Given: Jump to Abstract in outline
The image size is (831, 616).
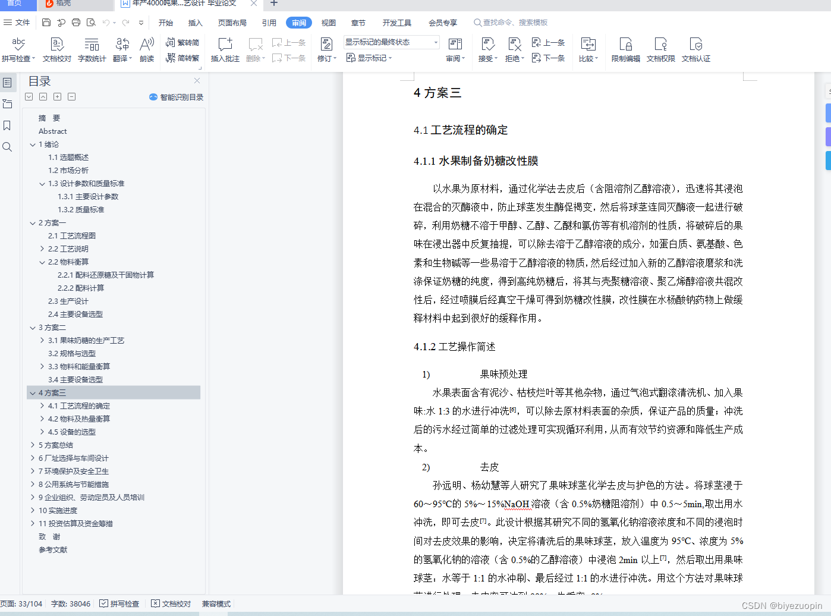Looking at the screenshot, I should [53, 131].
